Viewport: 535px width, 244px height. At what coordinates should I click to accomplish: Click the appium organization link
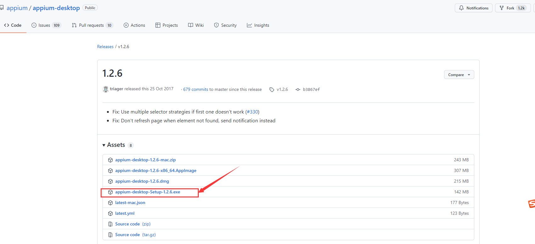[17, 8]
